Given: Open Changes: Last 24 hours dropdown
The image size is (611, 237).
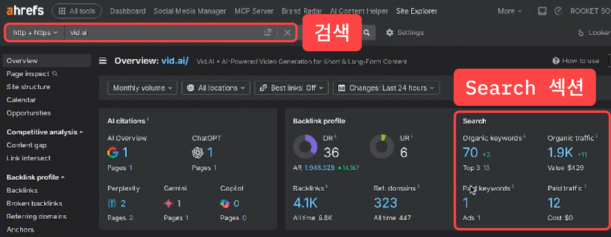Looking at the screenshot, I should pos(386,88).
